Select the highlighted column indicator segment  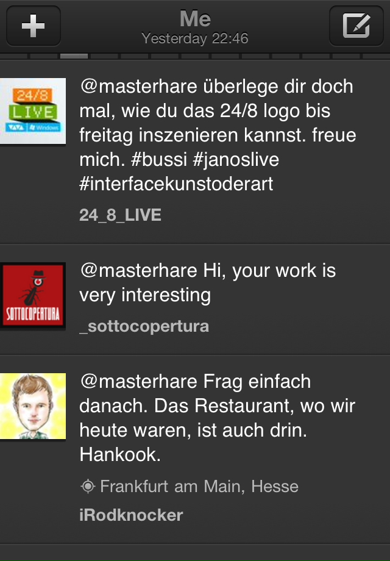(x=74, y=56)
